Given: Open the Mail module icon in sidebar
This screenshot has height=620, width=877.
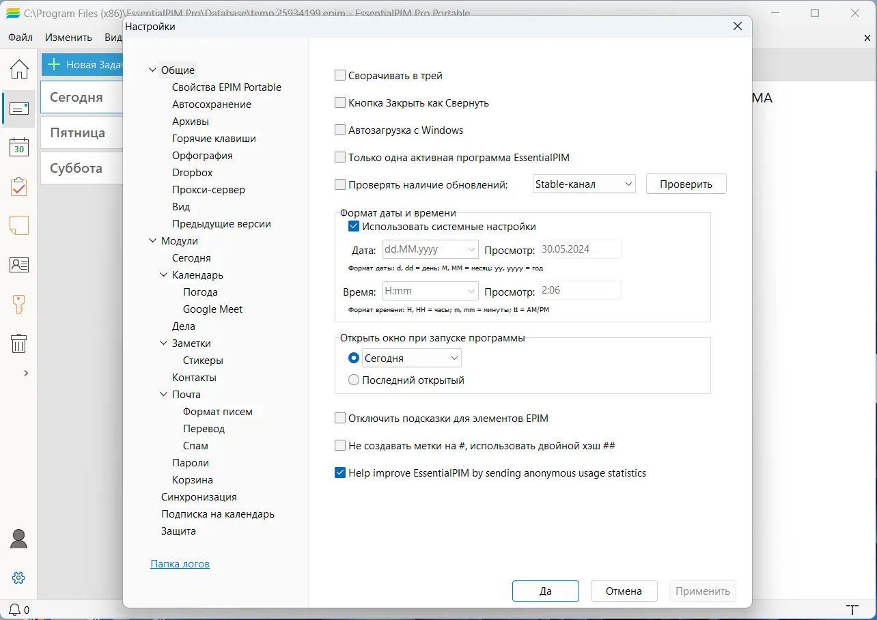Looking at the screenshot, I should point(19,109).
